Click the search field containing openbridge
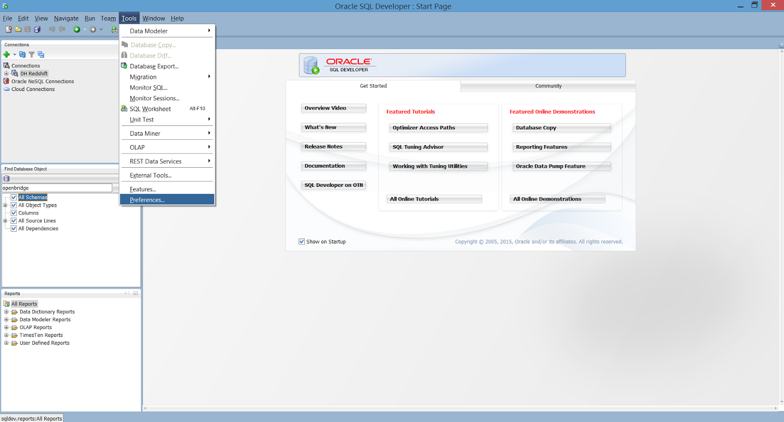This screenshot has height=422, width=784. [57, 188]
